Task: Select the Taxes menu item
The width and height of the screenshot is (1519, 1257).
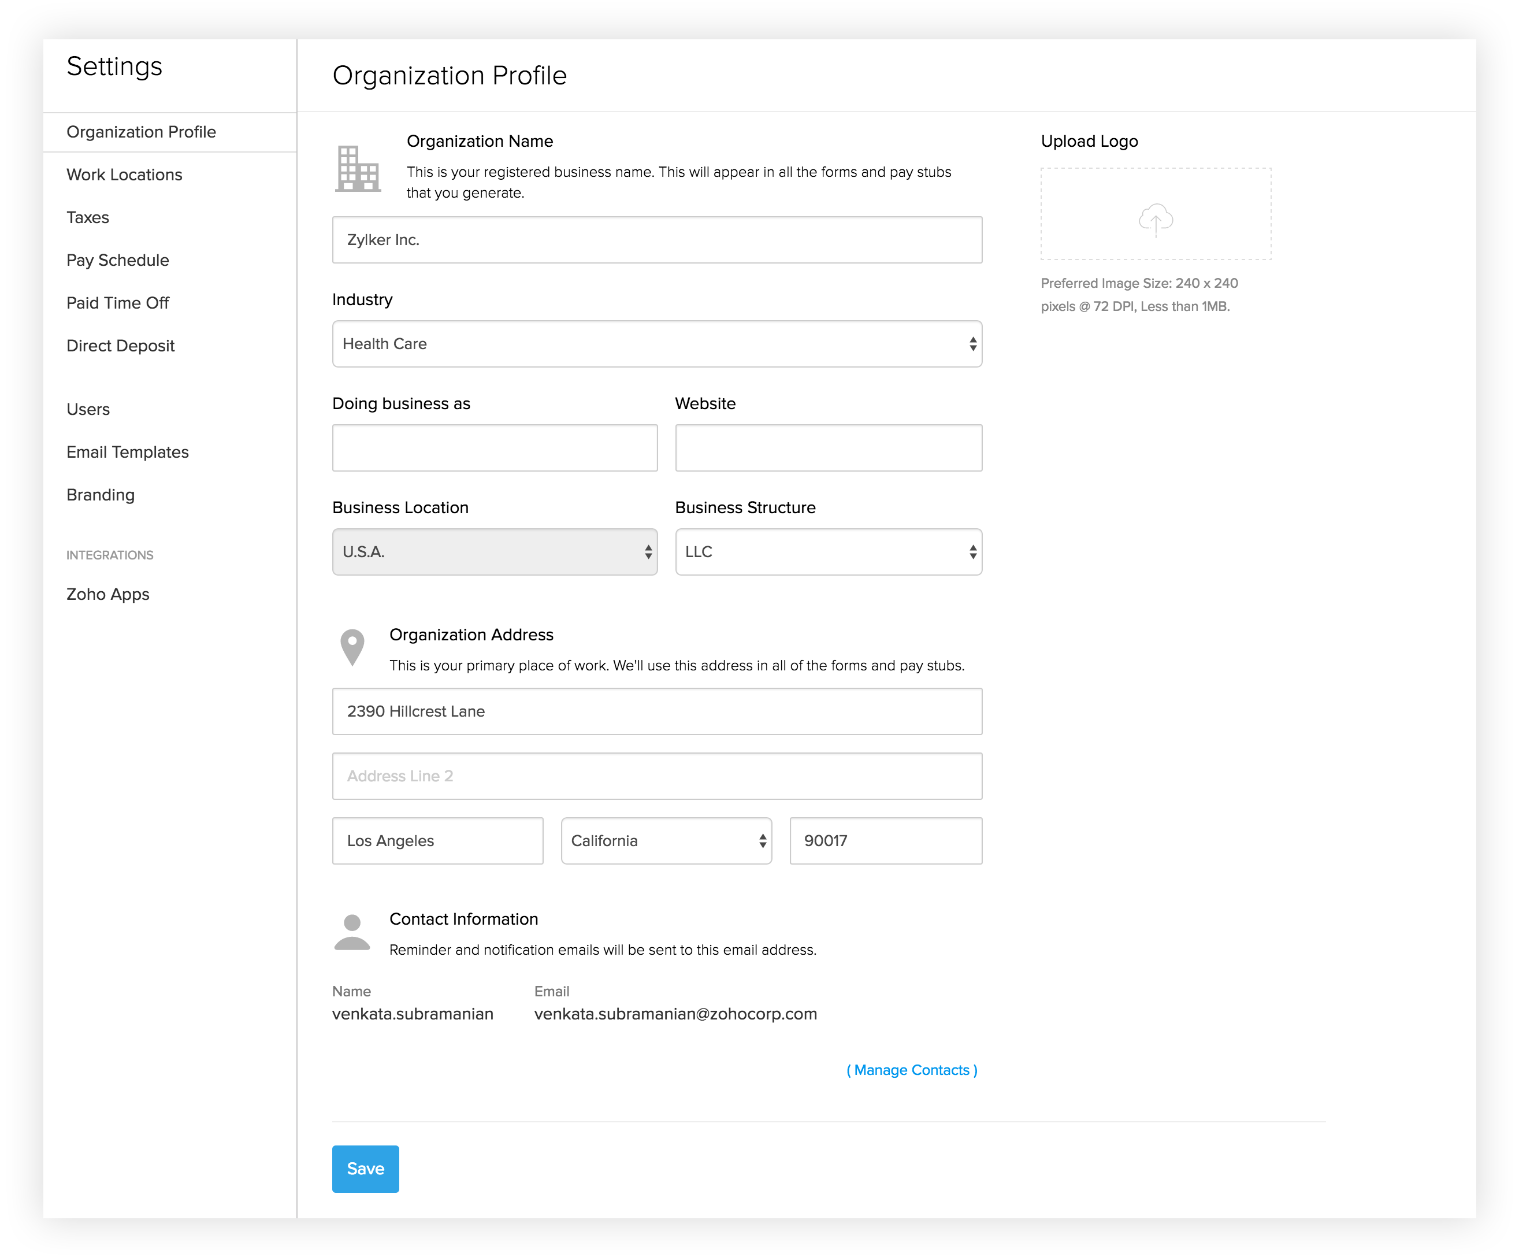Action: [x=88, y=217]
